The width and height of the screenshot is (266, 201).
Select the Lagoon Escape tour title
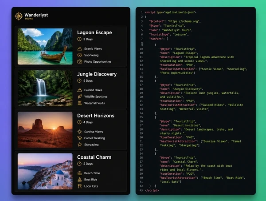click(94, 32)
